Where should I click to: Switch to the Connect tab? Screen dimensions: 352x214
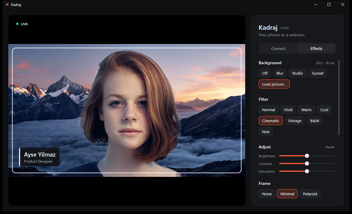tap(278, 48)
